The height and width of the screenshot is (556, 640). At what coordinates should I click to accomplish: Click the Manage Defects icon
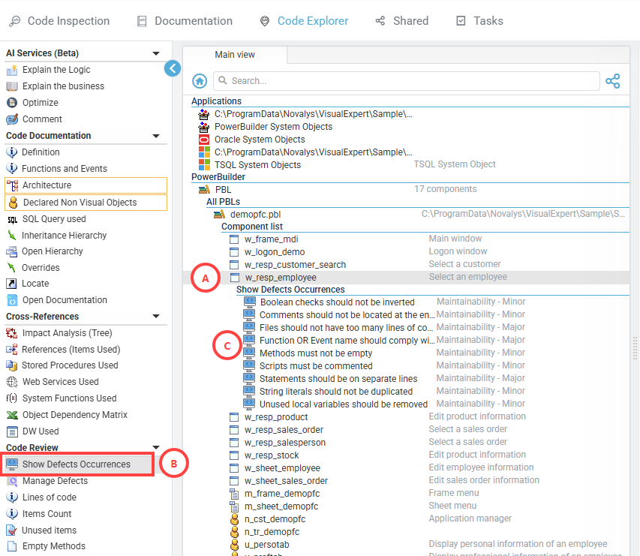click(12, 481)
